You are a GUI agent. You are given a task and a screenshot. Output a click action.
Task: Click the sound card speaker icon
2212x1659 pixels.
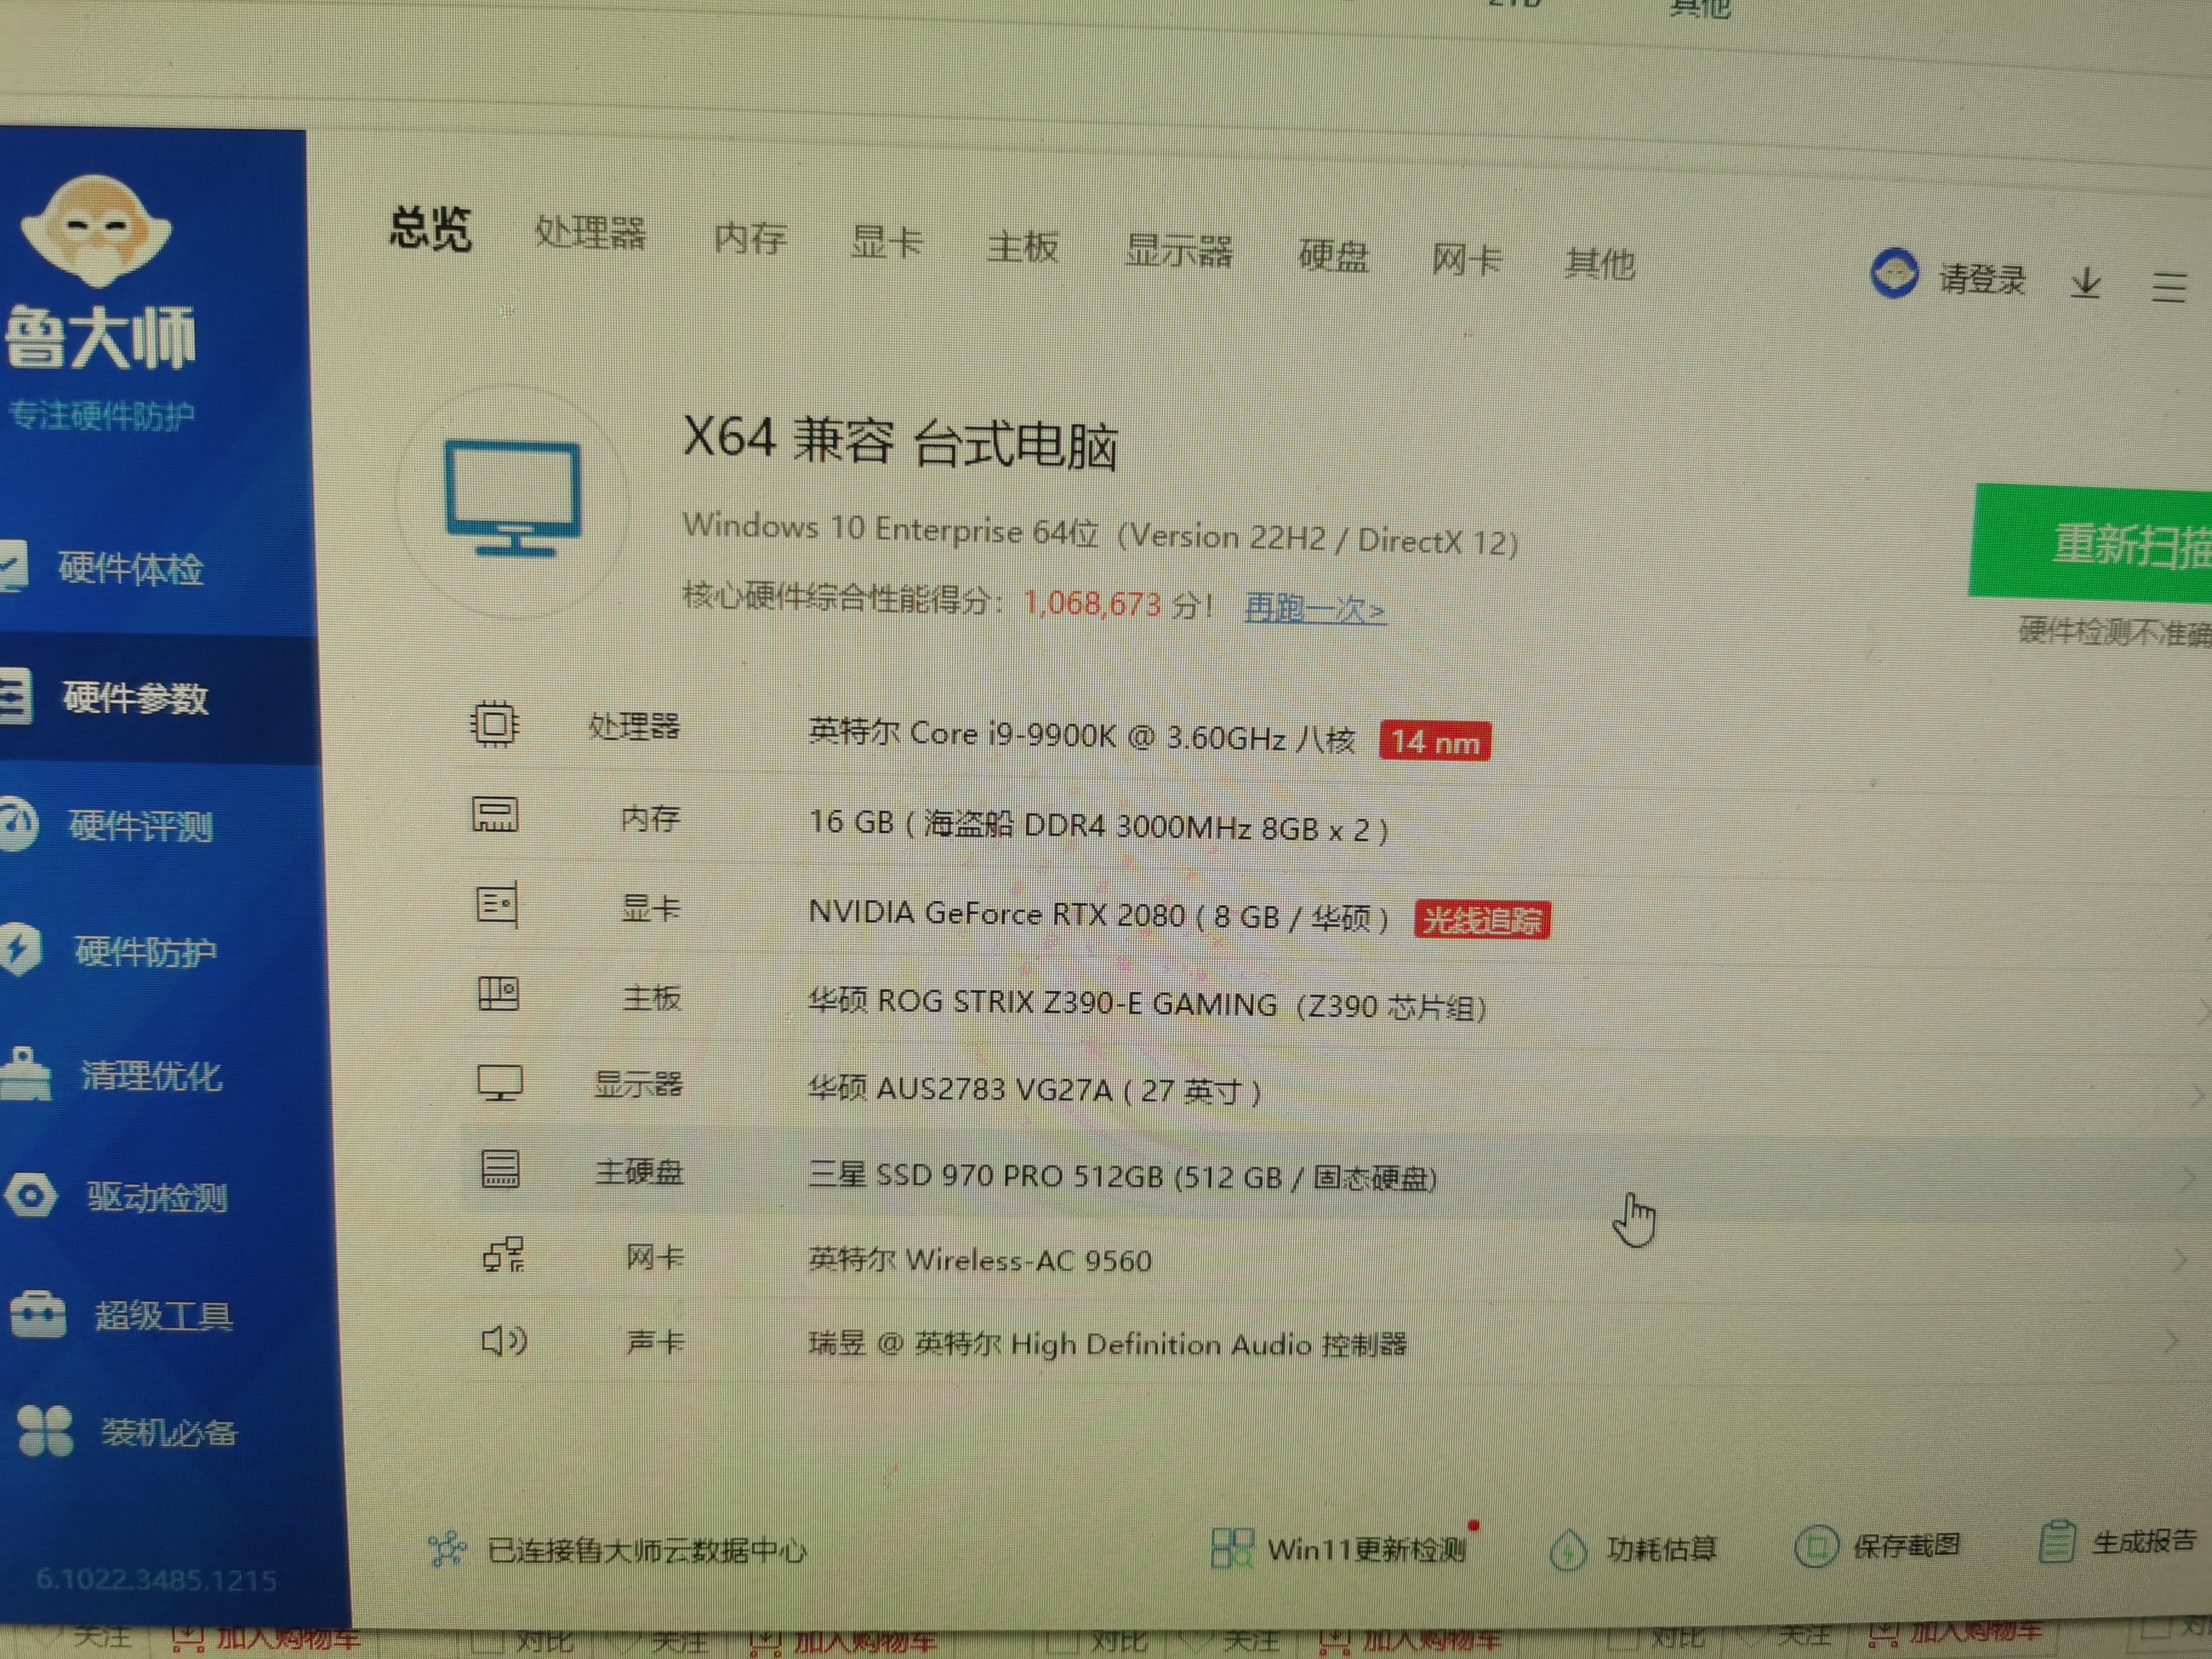click(x=504, y=1340)
